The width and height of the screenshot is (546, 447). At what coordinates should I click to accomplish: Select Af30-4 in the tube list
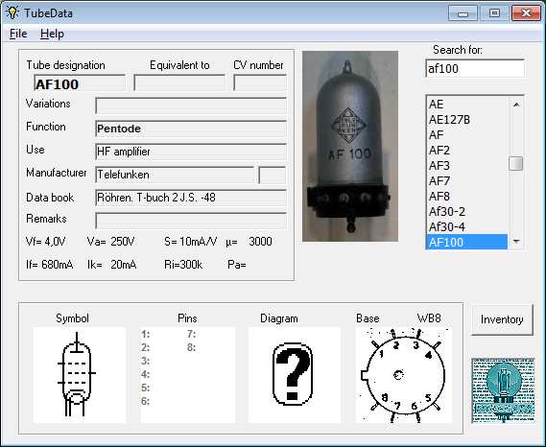point(466,226)
